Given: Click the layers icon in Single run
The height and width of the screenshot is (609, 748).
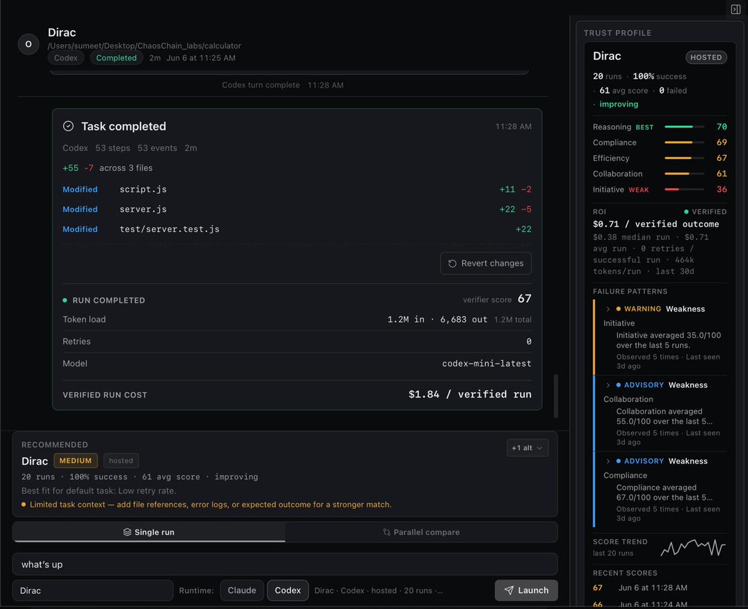Looking at the screenshot, I should click(127, 532).
